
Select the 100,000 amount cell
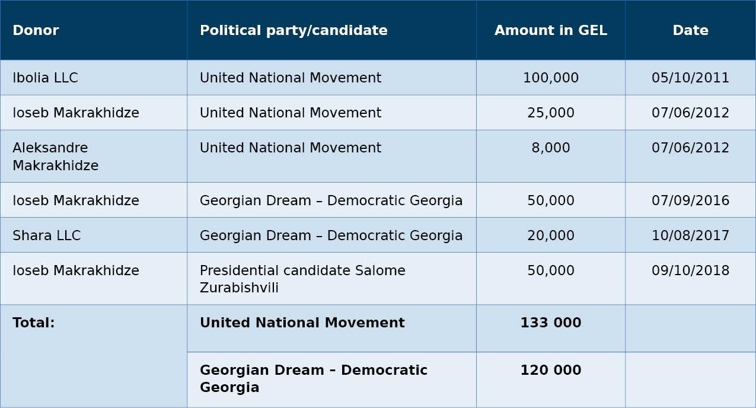tap(551, 78)
